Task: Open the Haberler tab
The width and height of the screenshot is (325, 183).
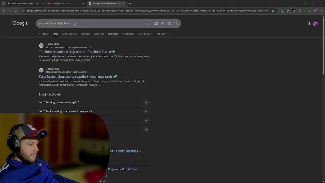Action: (113, 34)
